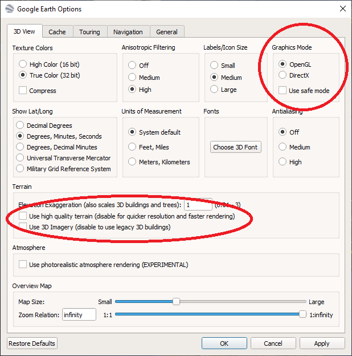
Task: Switch to the General tab
Action: 166,31
